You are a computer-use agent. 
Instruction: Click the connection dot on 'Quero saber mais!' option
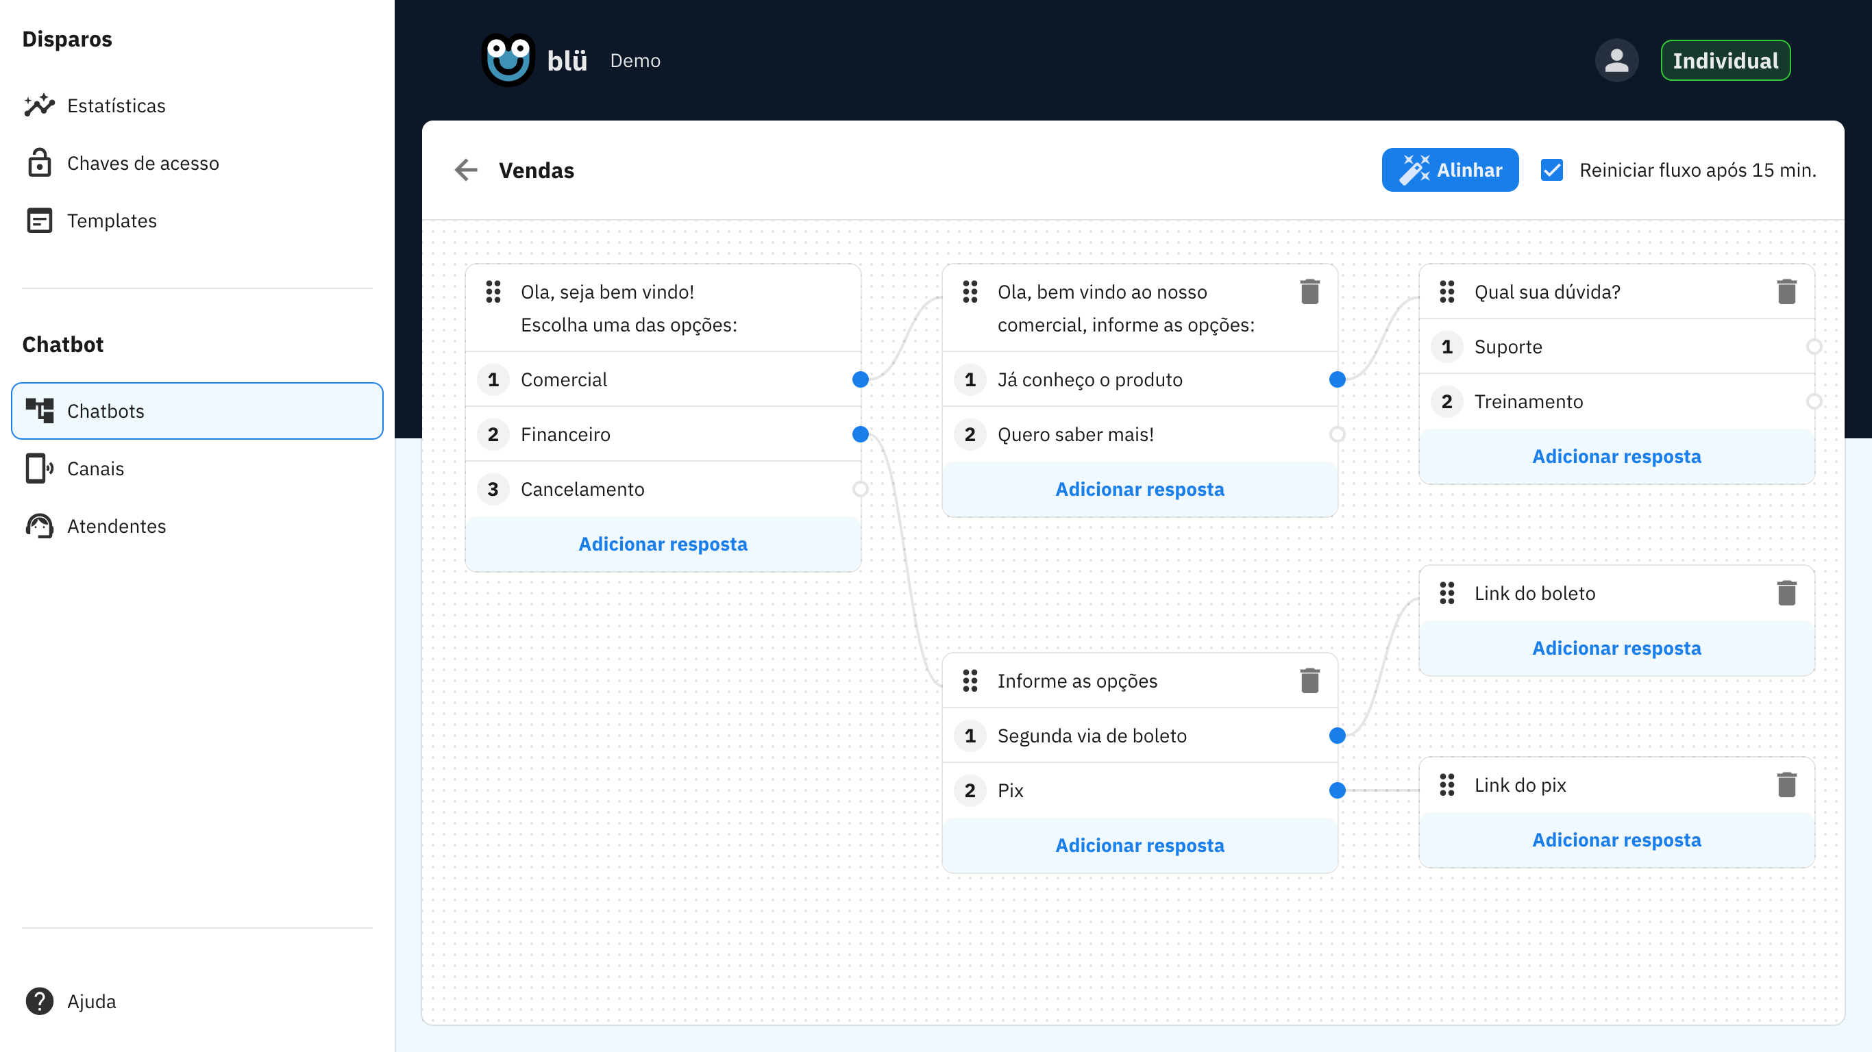pos(1337,433)
